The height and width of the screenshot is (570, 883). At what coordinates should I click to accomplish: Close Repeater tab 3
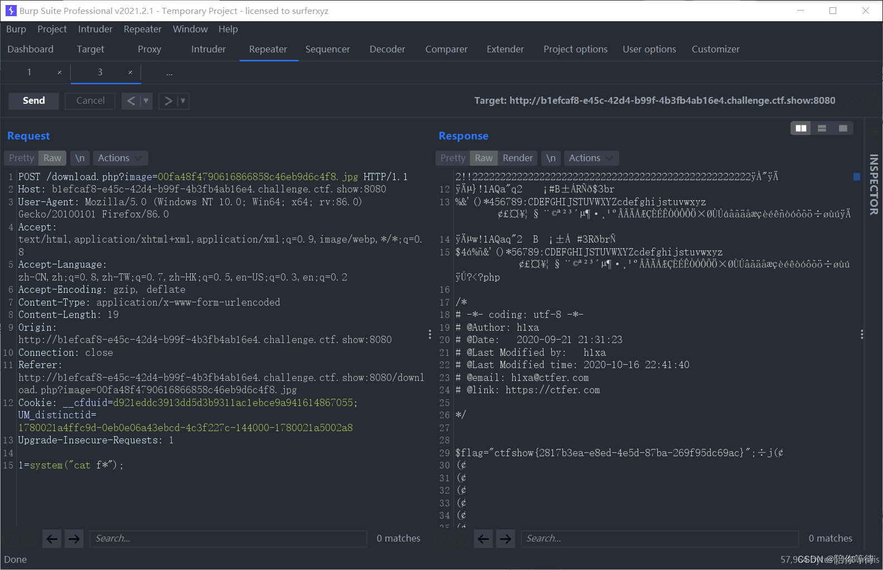tap(130, 73)
